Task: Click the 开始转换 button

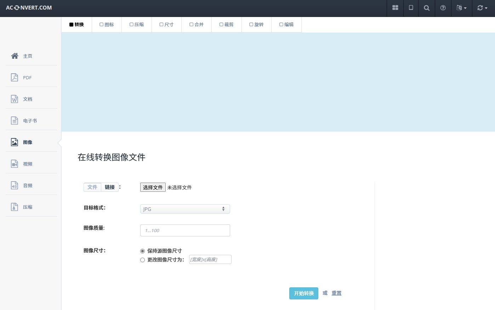Action: click(304, 293)
